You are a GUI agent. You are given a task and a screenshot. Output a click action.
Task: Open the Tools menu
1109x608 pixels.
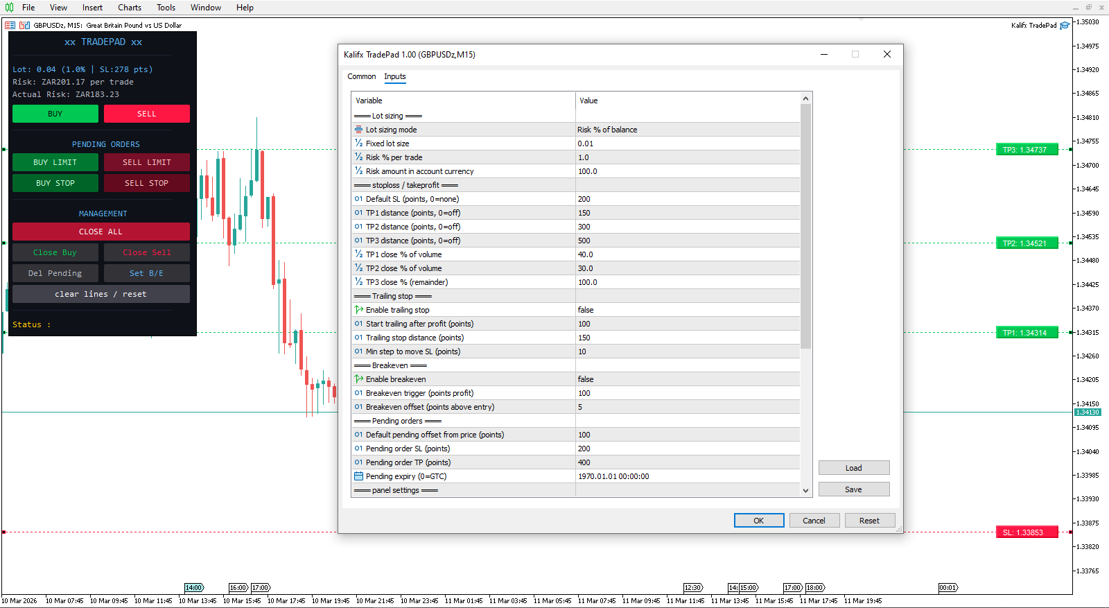coord(166,8)
